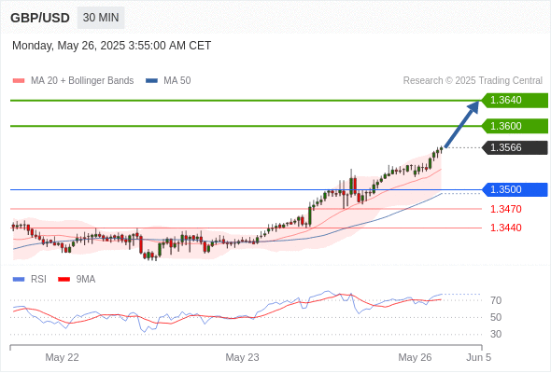Image resolution: width=551 pixels, height=373 pixels.
Task: Click the May 23 date axis label
Action: pyautogui.click(x=242, y=357)
